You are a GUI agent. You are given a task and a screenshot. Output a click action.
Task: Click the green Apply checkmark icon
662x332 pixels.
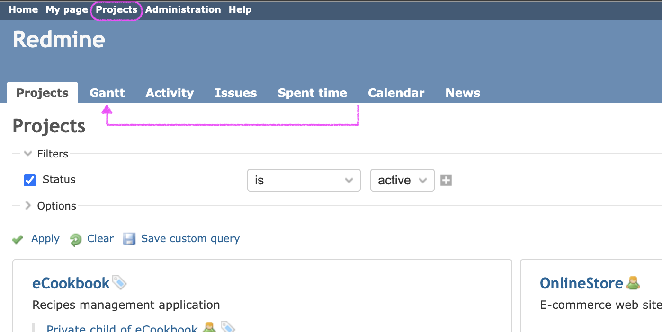tap(18, 239)
